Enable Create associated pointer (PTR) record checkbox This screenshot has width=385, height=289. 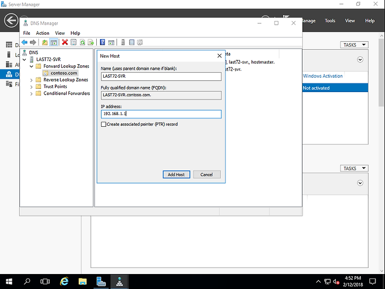pos(104,124)
